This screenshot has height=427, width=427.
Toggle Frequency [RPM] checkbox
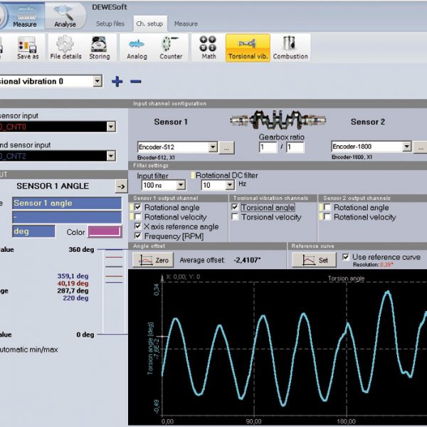[x=138, y=236]
